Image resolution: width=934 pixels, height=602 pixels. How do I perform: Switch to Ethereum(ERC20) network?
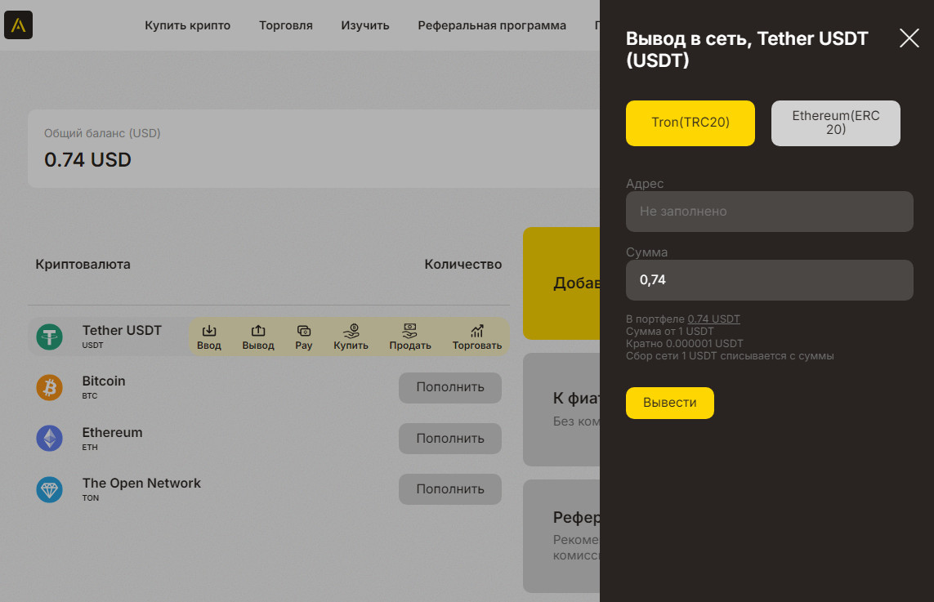(x=836, y=123)
